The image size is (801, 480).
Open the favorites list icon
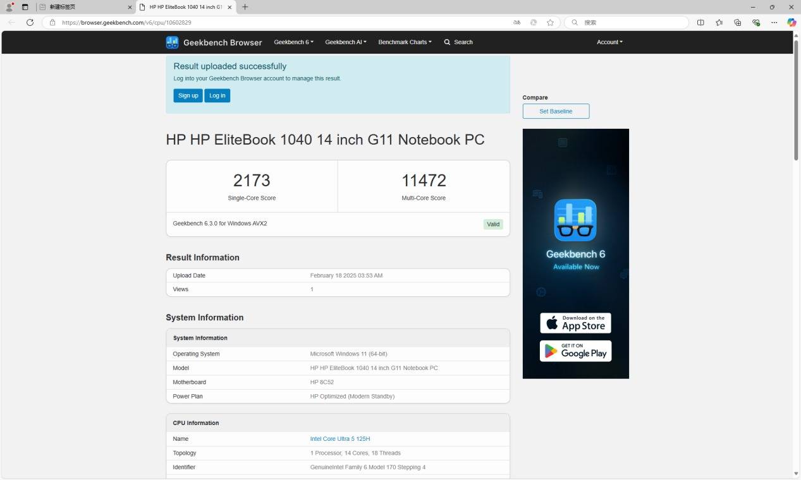(719, 22)
